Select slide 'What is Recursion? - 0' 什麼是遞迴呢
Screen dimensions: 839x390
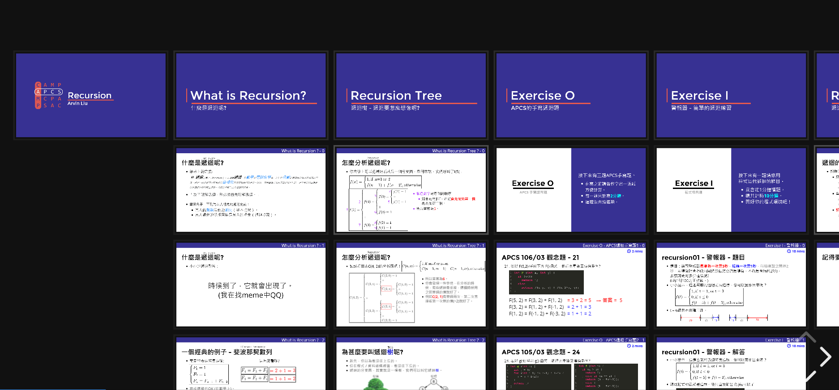pos(251,190)
